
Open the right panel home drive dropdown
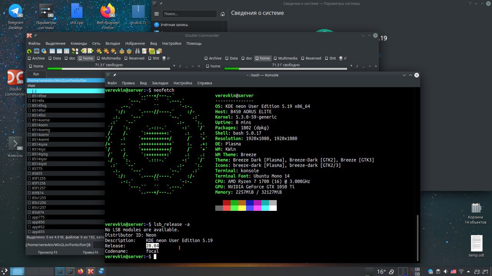point(213,66)
